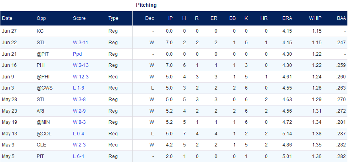Screen dimensions: 349x162
Task: Open the Jun 3 L 1-6 score link
Action: [x=79, y=88]
